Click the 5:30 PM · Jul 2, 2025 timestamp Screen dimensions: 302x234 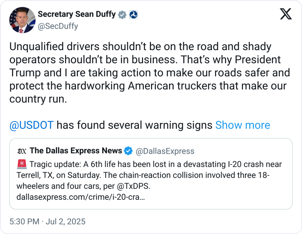point(47,221)
